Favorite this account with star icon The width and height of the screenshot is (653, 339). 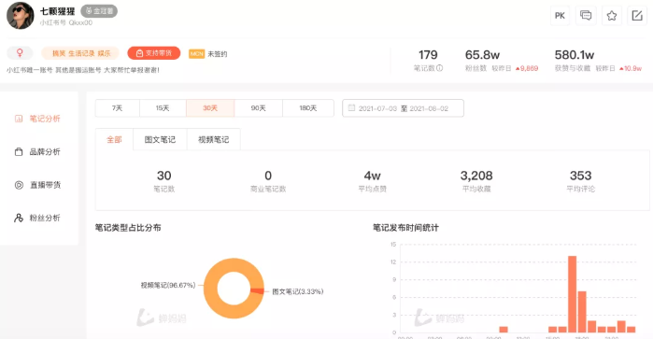point(611,16)
